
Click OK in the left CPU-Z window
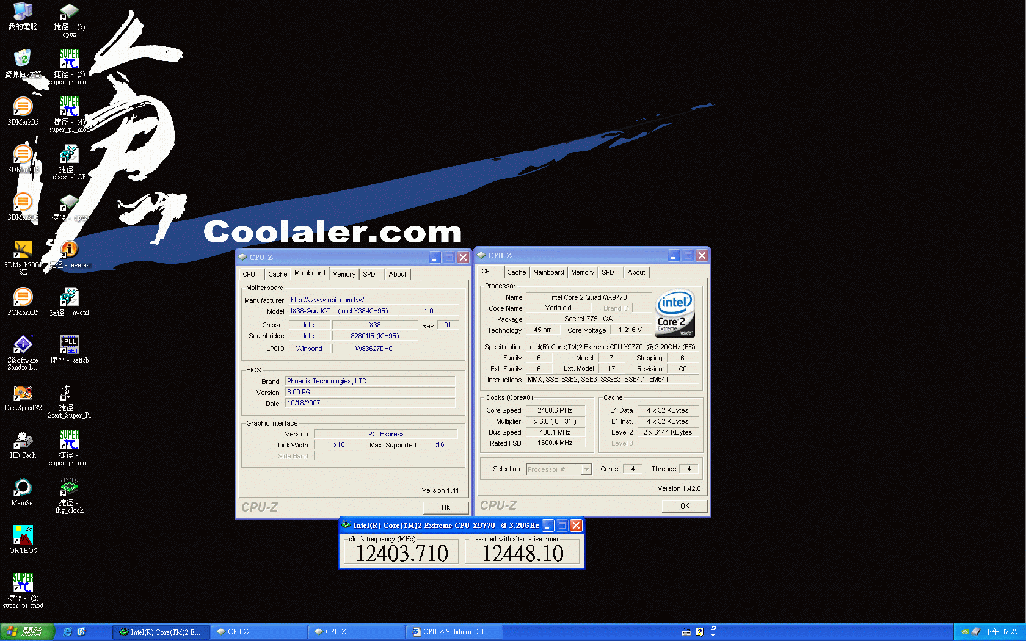[446, 508]
